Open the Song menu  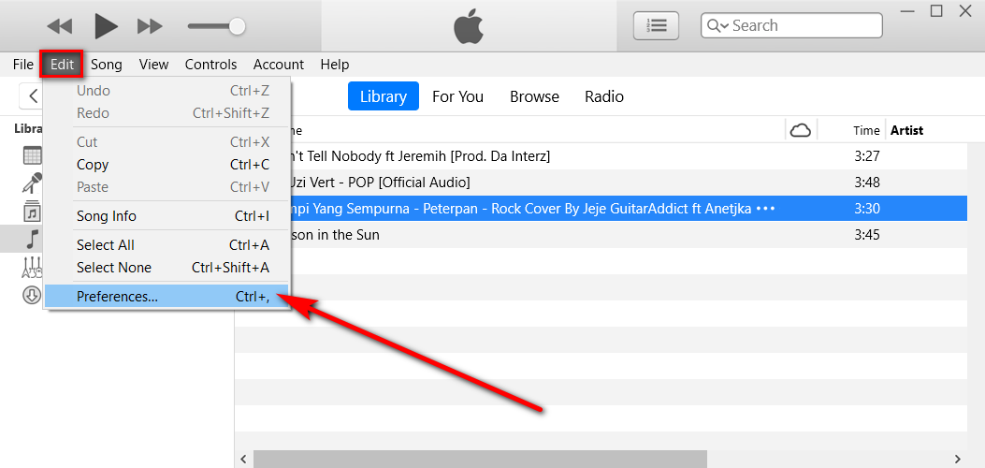(107, 64)
